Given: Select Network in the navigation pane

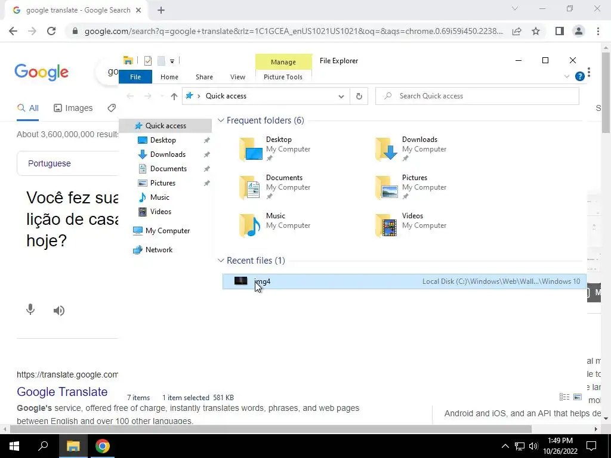Looking at the screenshot, I should tap(159, 250).
